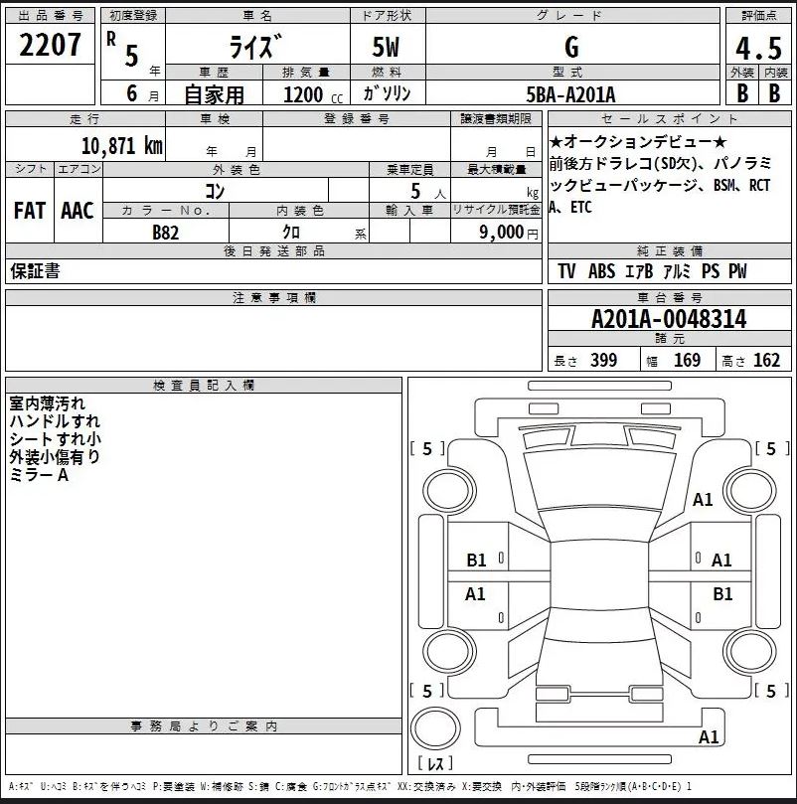The height and width of the screenshot is (804, 797).
Task: Select color number B82
Action: (165, 233)
